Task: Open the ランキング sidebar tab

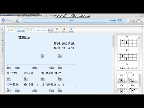Action: click(x=3, y=50)
